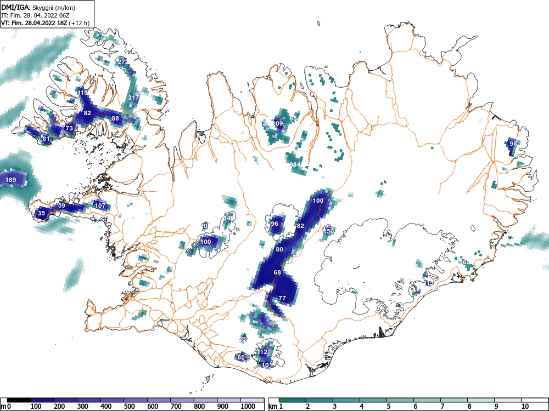
Task: Click the 107 visibility value label
Action: pyautogui.click(x=100, y=205)
